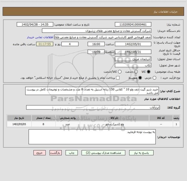Choose the متوسط purchase type radio
187x181 pixels.
click(x=140, y=78)
